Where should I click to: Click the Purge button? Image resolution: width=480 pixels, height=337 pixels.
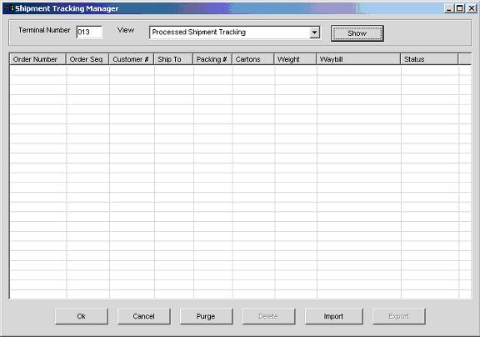[x=206, y=316]
